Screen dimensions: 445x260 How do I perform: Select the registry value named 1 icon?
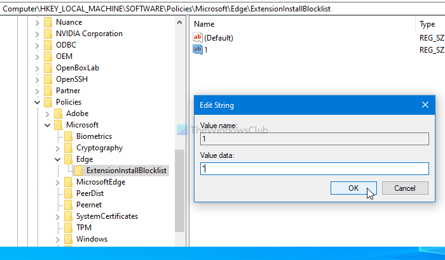[x=197, y=49]
